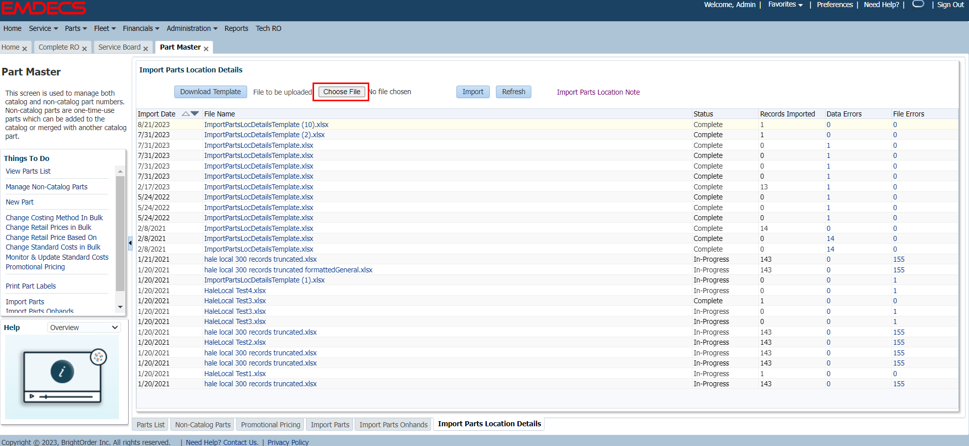969x446 pixels.
Task: Click the Data Errors column header
Action: tap(858, 114)
